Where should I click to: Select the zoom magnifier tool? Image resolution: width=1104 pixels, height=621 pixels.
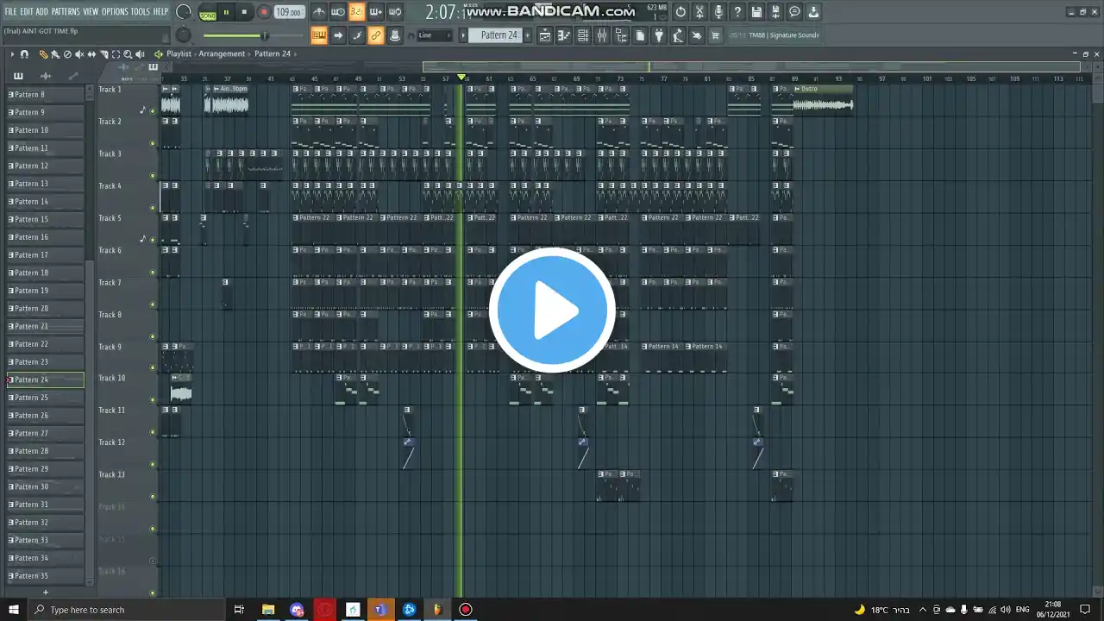128,53
